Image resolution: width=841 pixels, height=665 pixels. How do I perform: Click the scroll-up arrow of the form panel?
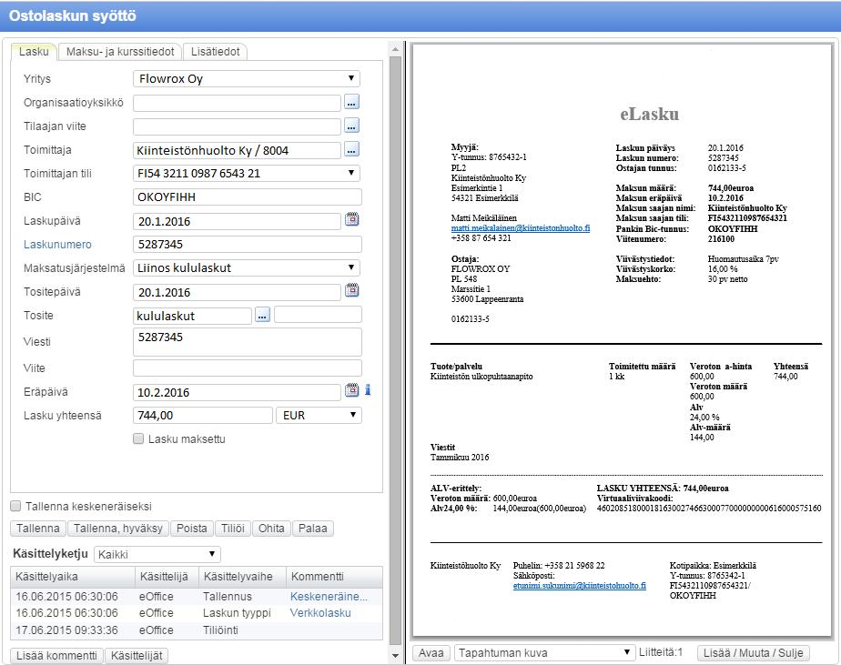click(x=395, y=49)
